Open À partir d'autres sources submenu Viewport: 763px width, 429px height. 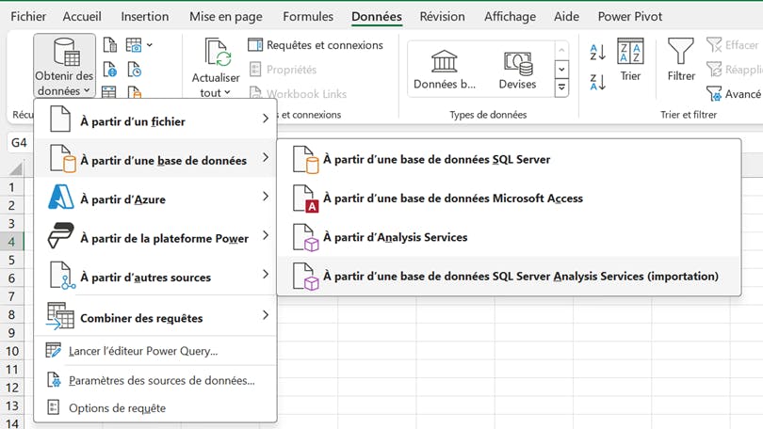155,276
